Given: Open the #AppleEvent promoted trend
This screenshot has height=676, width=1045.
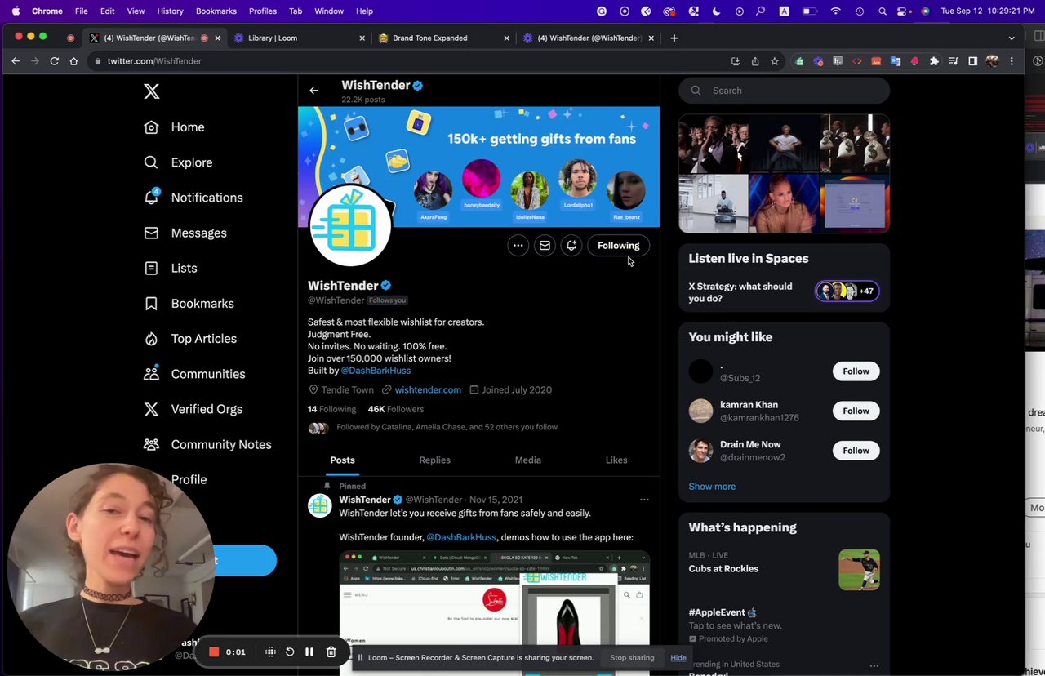Looking at the screenshot, I should pyautogui.click(x=784, y=625).
